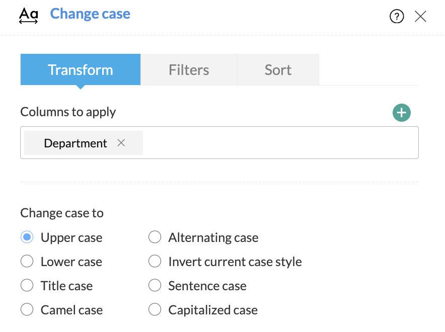Click the Department column chip
The image size is (445, 332).
76,143
